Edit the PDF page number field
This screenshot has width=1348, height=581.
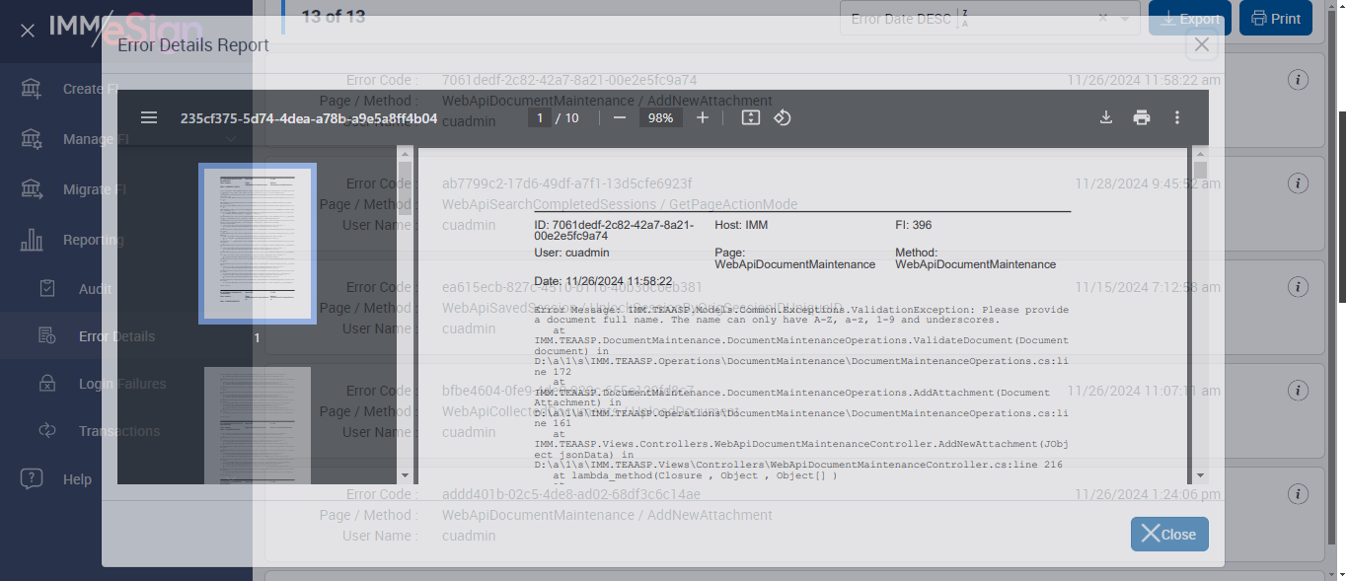tap(539, 117)
